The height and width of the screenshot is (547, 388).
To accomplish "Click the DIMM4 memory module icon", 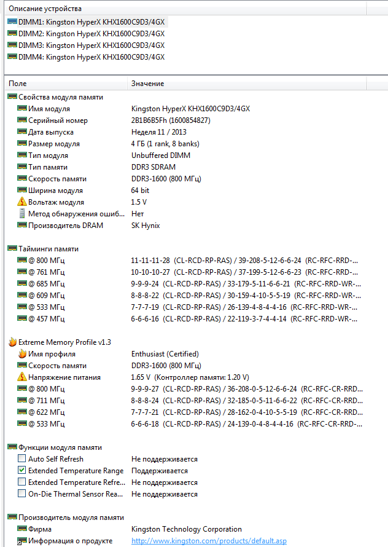I will pos(12,56).
